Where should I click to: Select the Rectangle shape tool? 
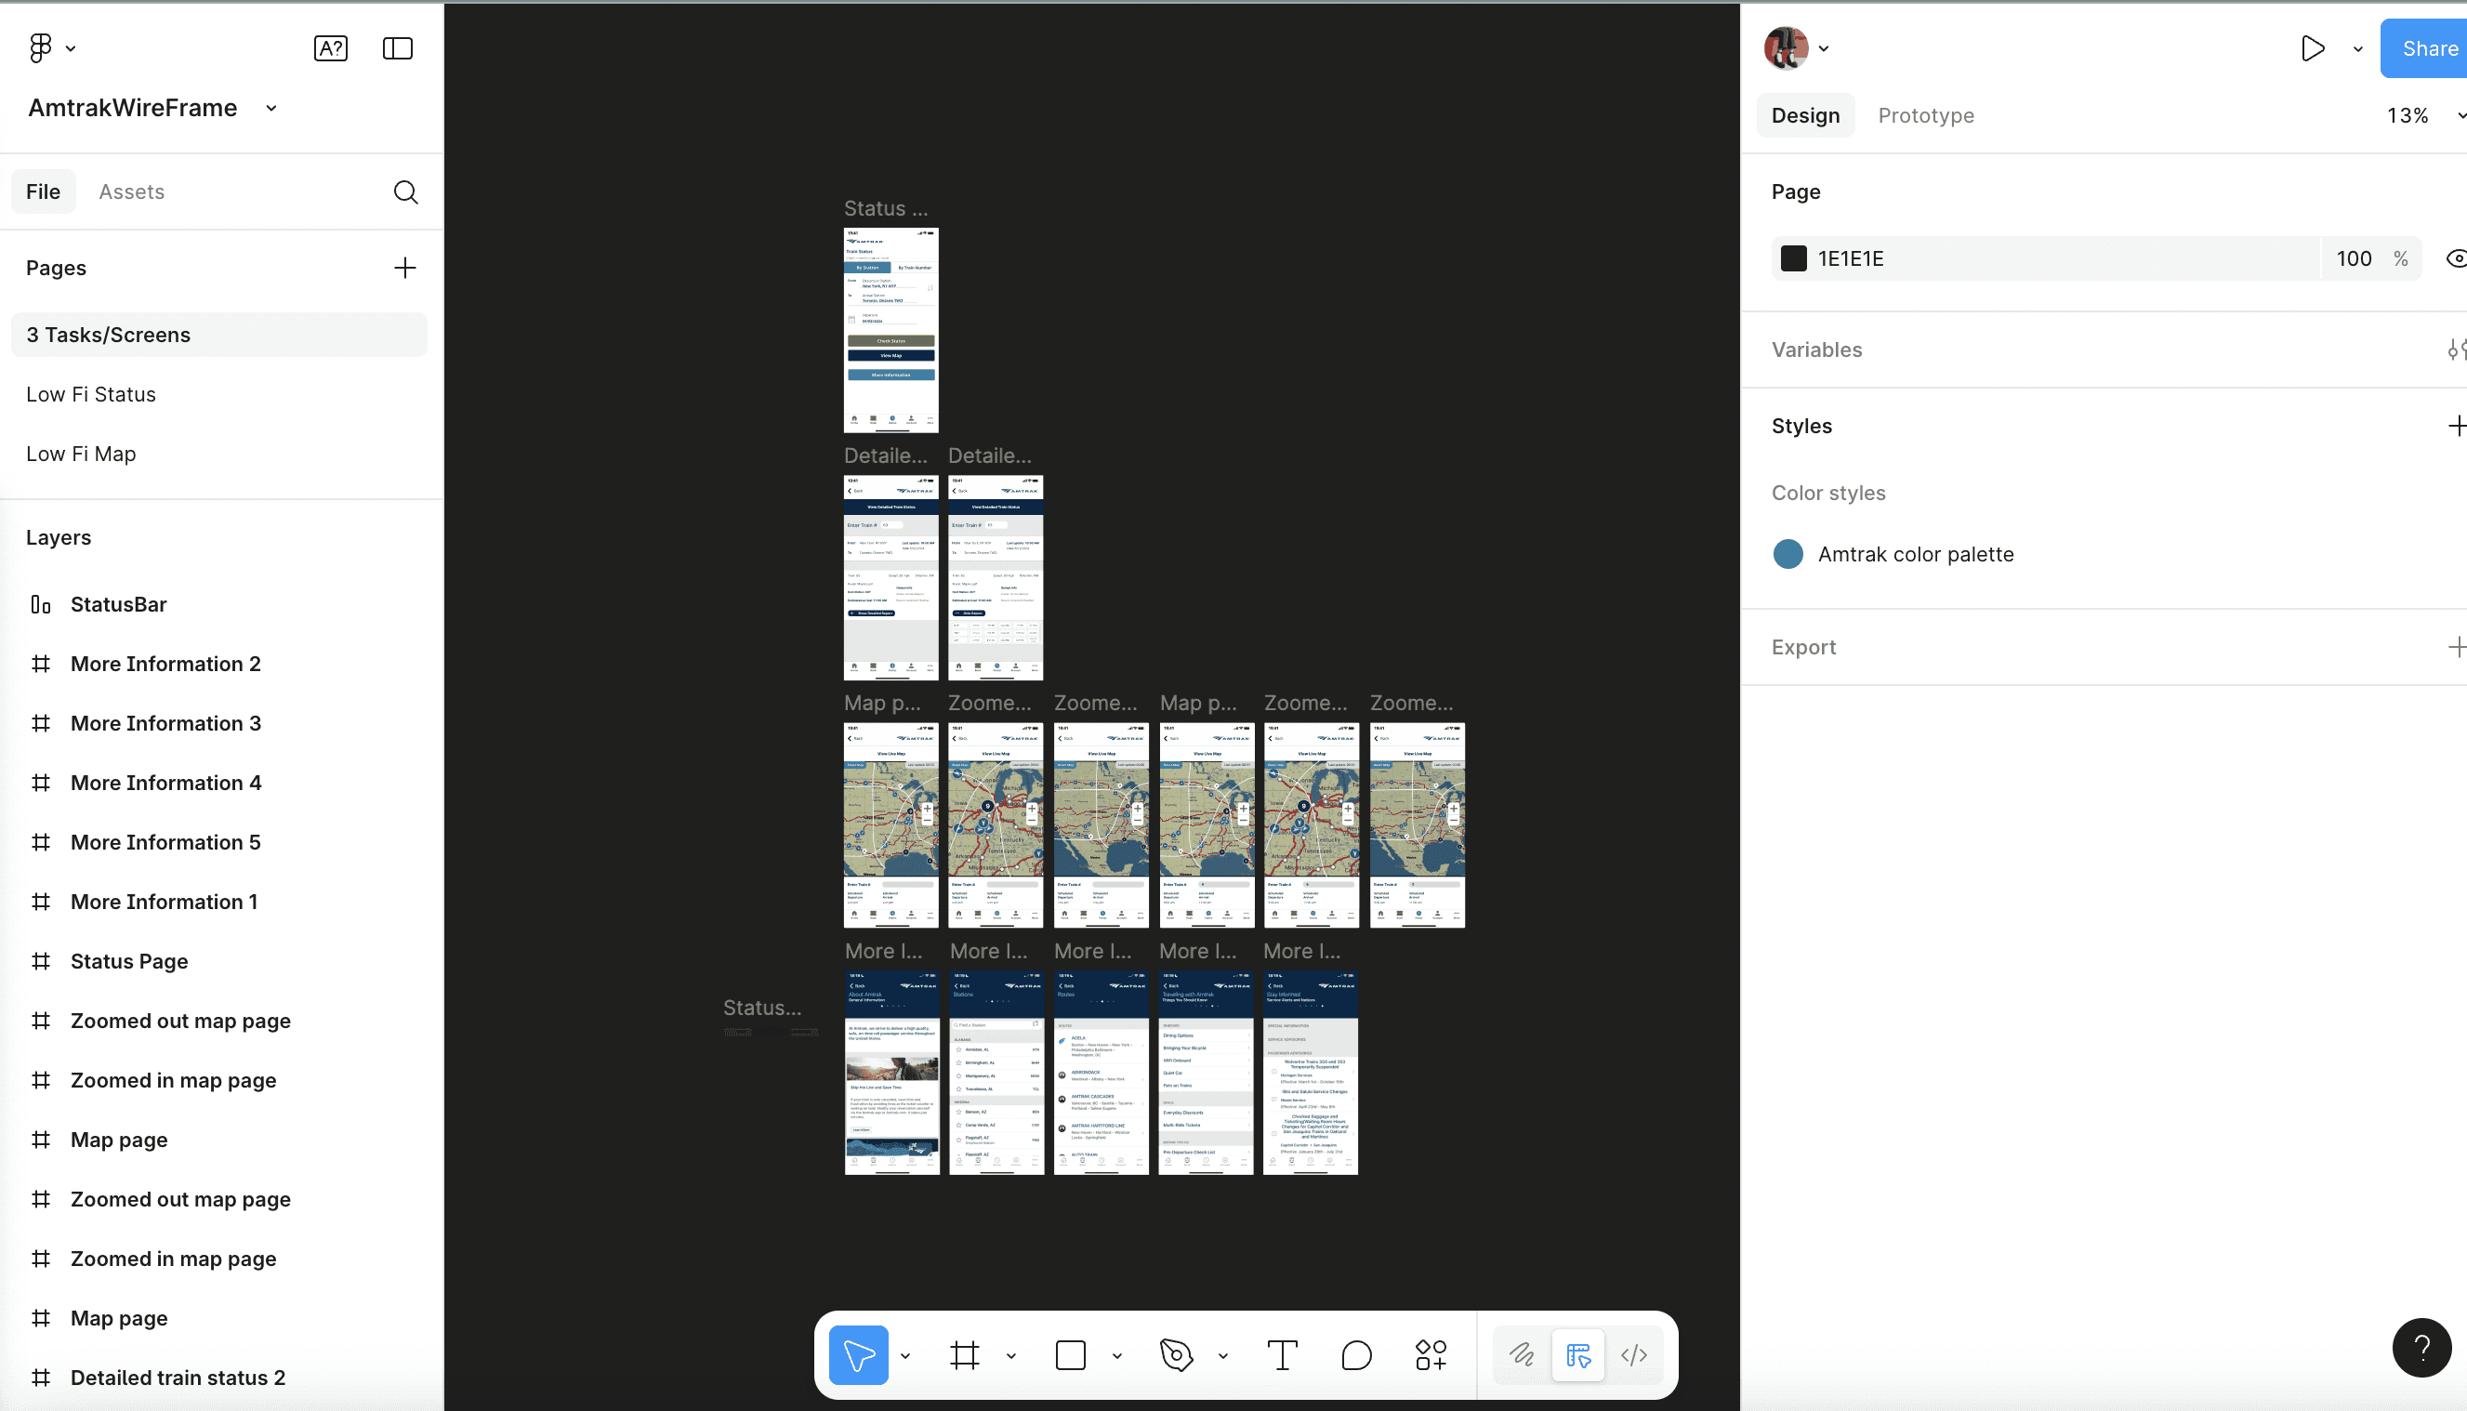pos(1070,1355)
